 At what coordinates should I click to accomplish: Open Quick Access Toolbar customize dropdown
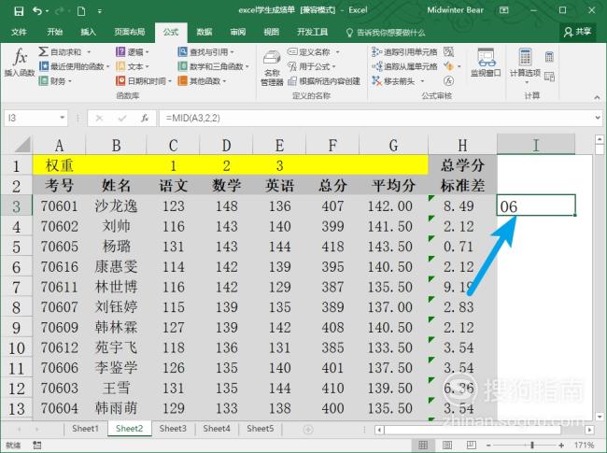100,11
